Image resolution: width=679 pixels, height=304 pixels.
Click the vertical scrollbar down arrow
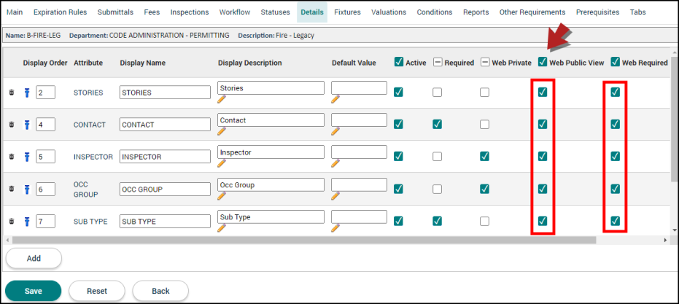(675, 230)
